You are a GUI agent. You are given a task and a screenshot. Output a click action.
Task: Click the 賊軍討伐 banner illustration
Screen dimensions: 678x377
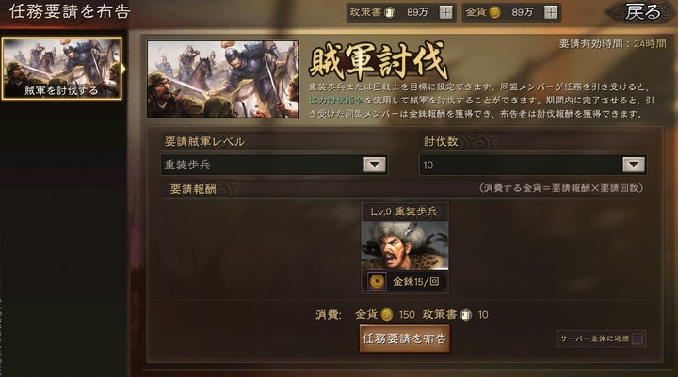click(x=222, y=80)
